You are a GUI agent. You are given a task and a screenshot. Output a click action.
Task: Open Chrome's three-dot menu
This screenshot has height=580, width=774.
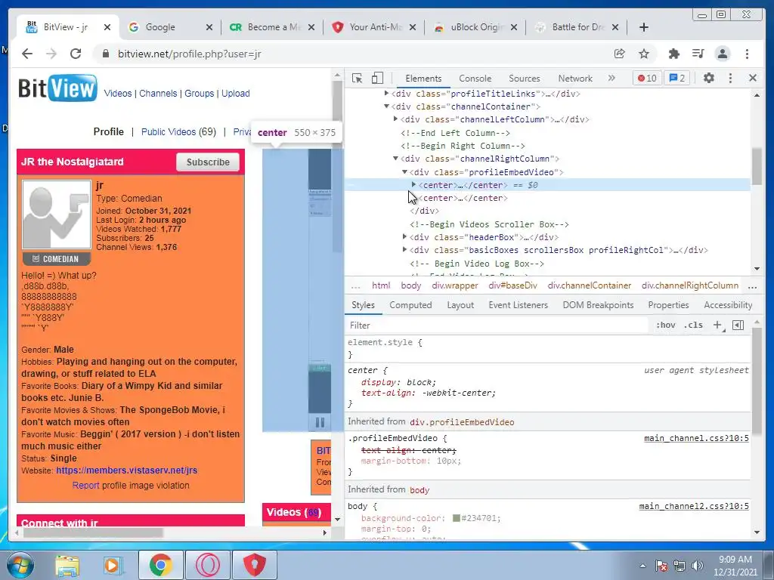748,54
